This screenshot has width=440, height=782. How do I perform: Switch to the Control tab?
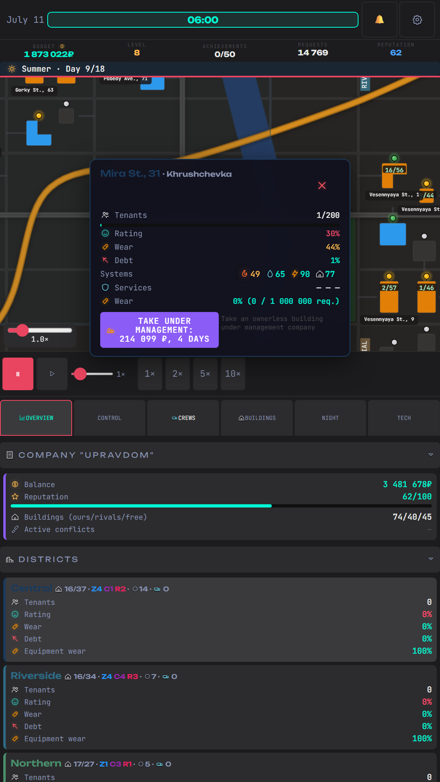click(110, 418)
